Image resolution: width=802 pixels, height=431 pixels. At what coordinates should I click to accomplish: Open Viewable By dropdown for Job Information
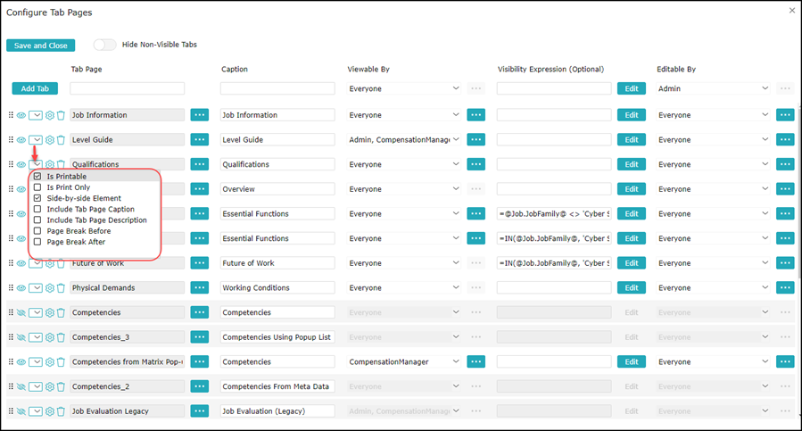tap(404, 115)
